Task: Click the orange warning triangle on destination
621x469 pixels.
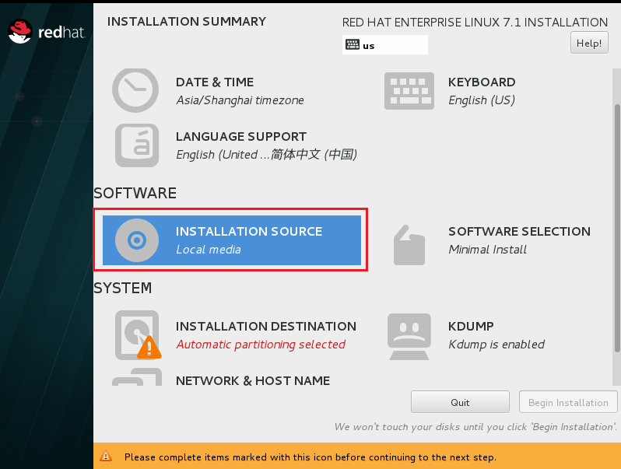Action: point(149,347)
